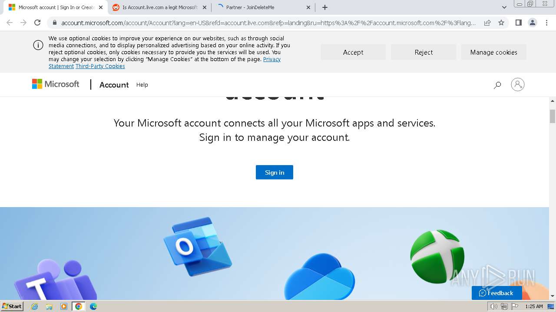Screen dimensions: 556x312
Task: Open File Explorer from taskbar
Action: click(49, 306)
